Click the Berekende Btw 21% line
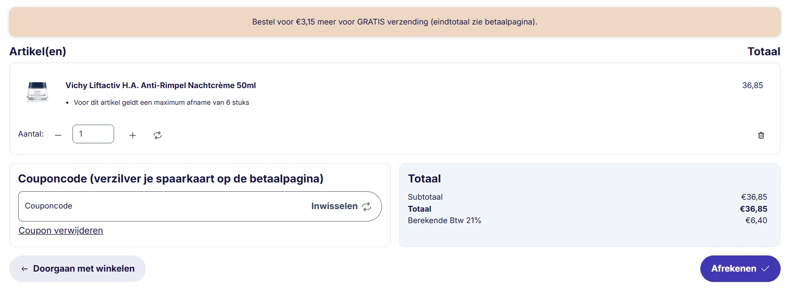This screenshot has height=294, width=802. [445, 220]
